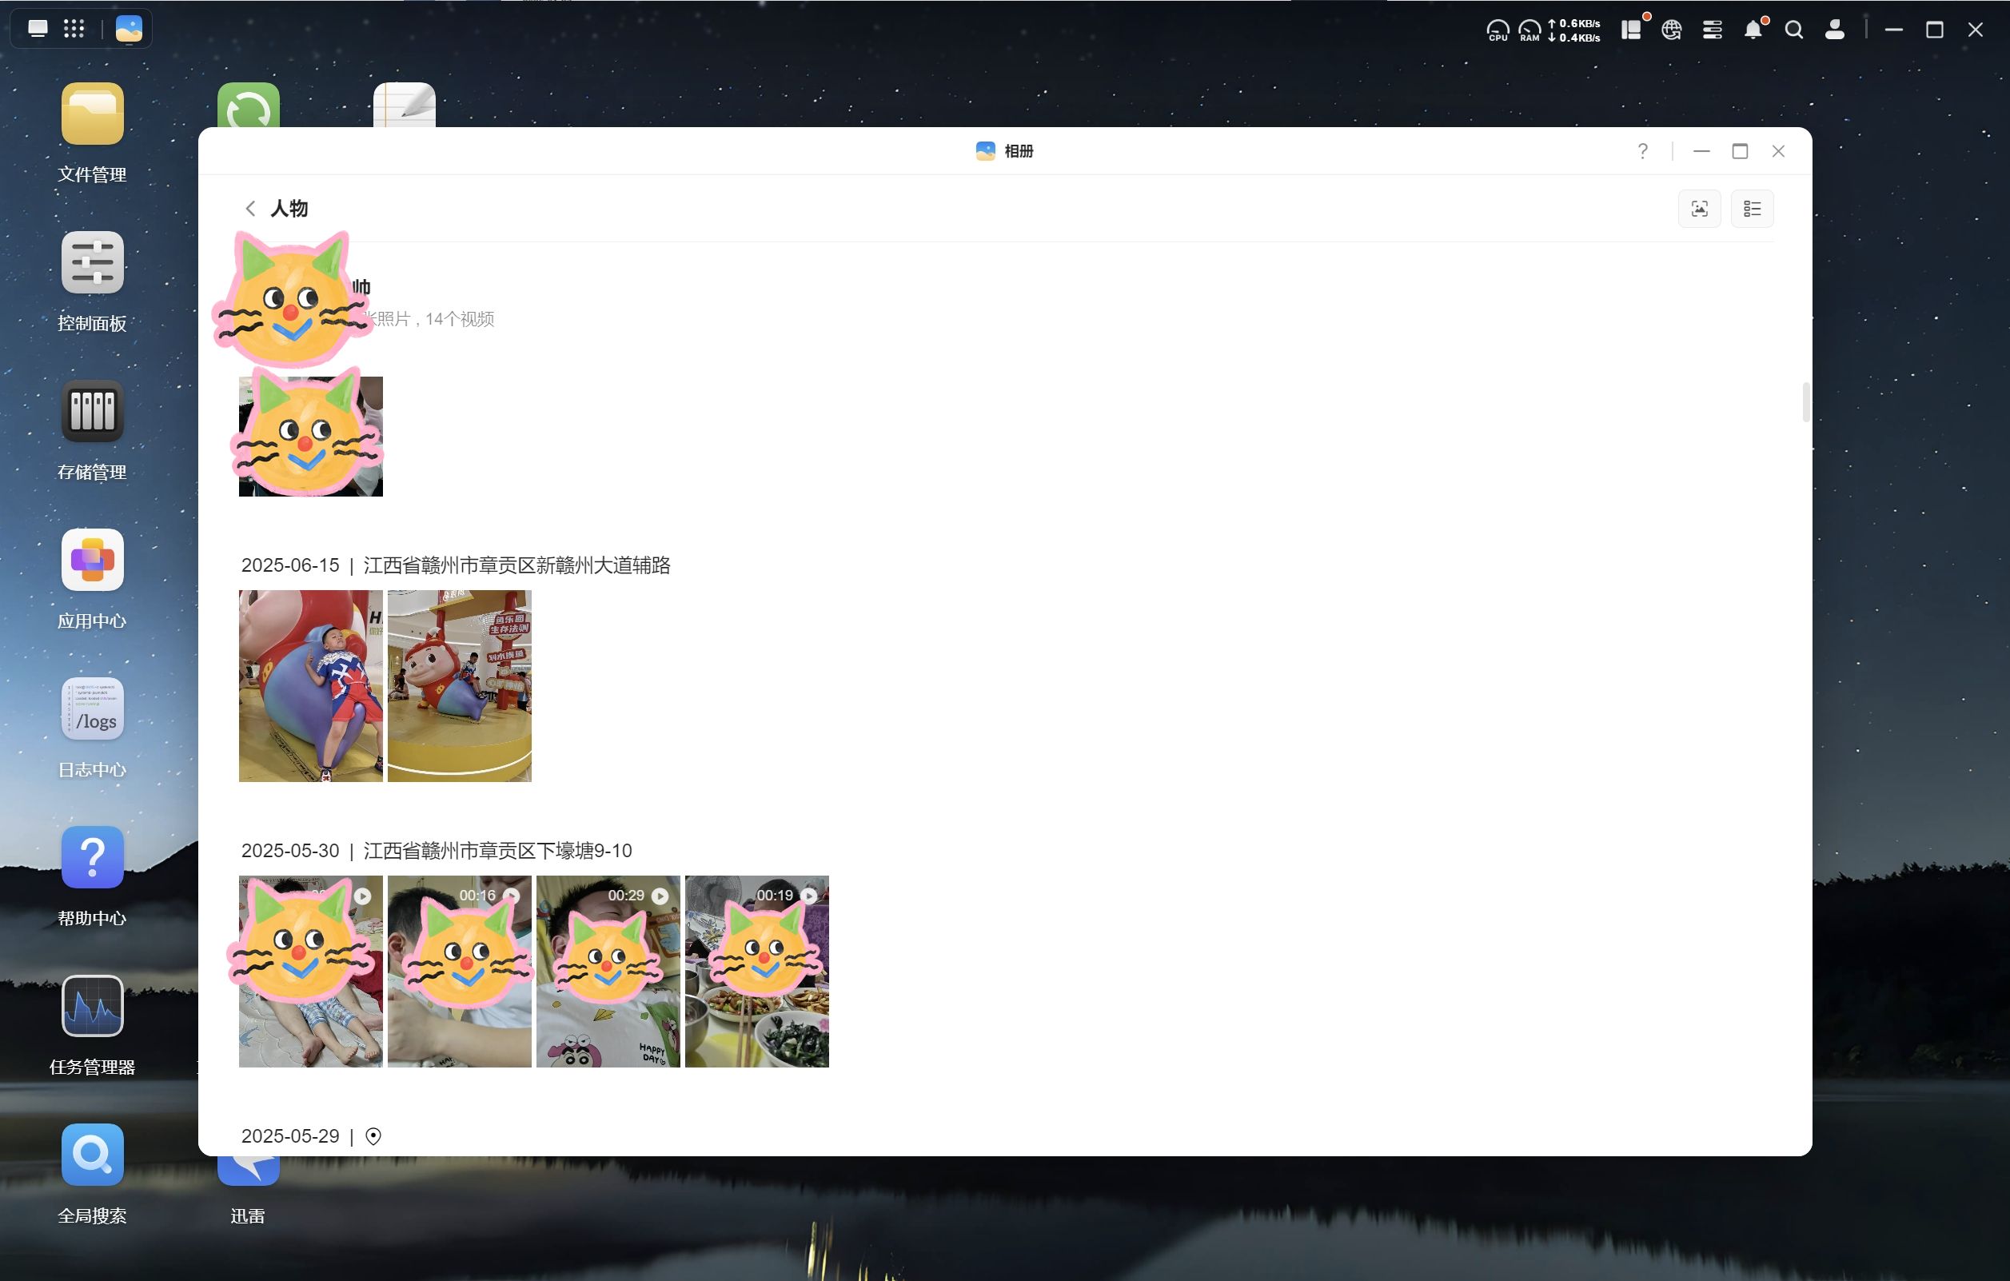This screenshot has height=1281, width=2010.
Task: Open the 2025-06-15 photo of boy on statue
Action: pos(310,685)
